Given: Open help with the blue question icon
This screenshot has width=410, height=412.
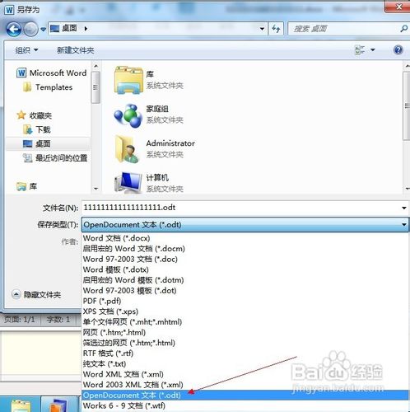Looking at the screenshot, I should [x=398, y=50].
